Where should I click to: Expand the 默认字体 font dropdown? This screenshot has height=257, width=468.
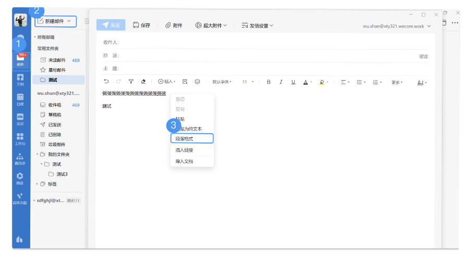coord(222,82)
